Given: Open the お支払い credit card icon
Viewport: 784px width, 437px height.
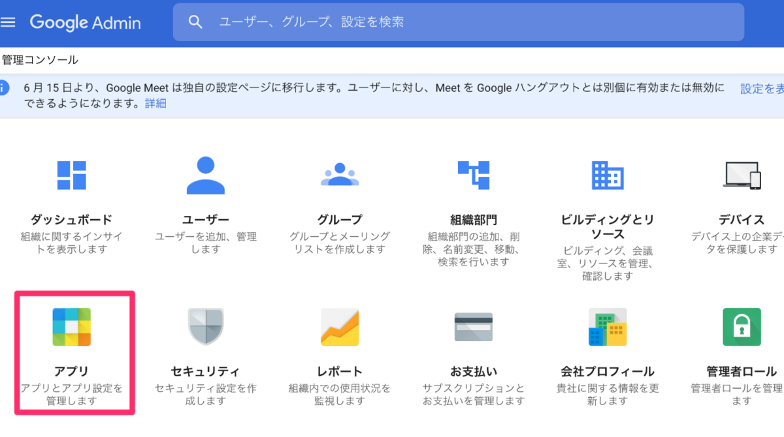Looking at the screenshot, I should pyautogui.click(x=474, y=327).
